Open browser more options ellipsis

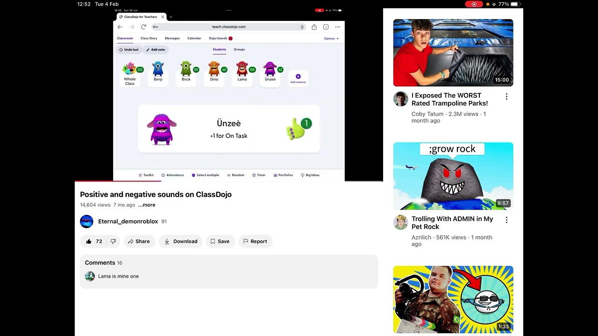[337, 27]
